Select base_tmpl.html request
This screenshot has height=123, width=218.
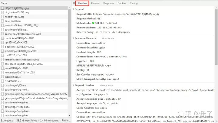coord(34,21)
